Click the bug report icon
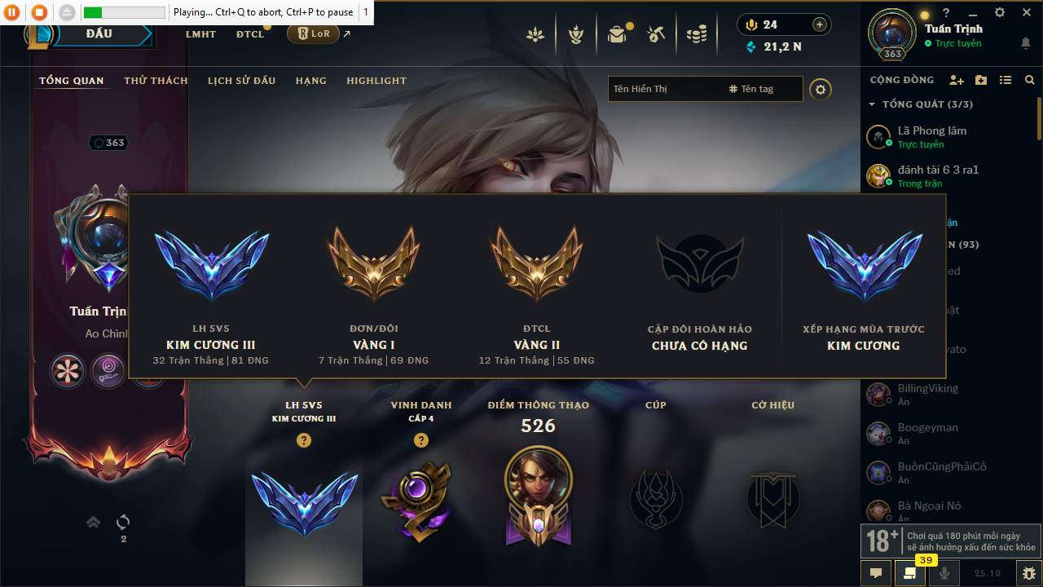 tap(1029, 573)
